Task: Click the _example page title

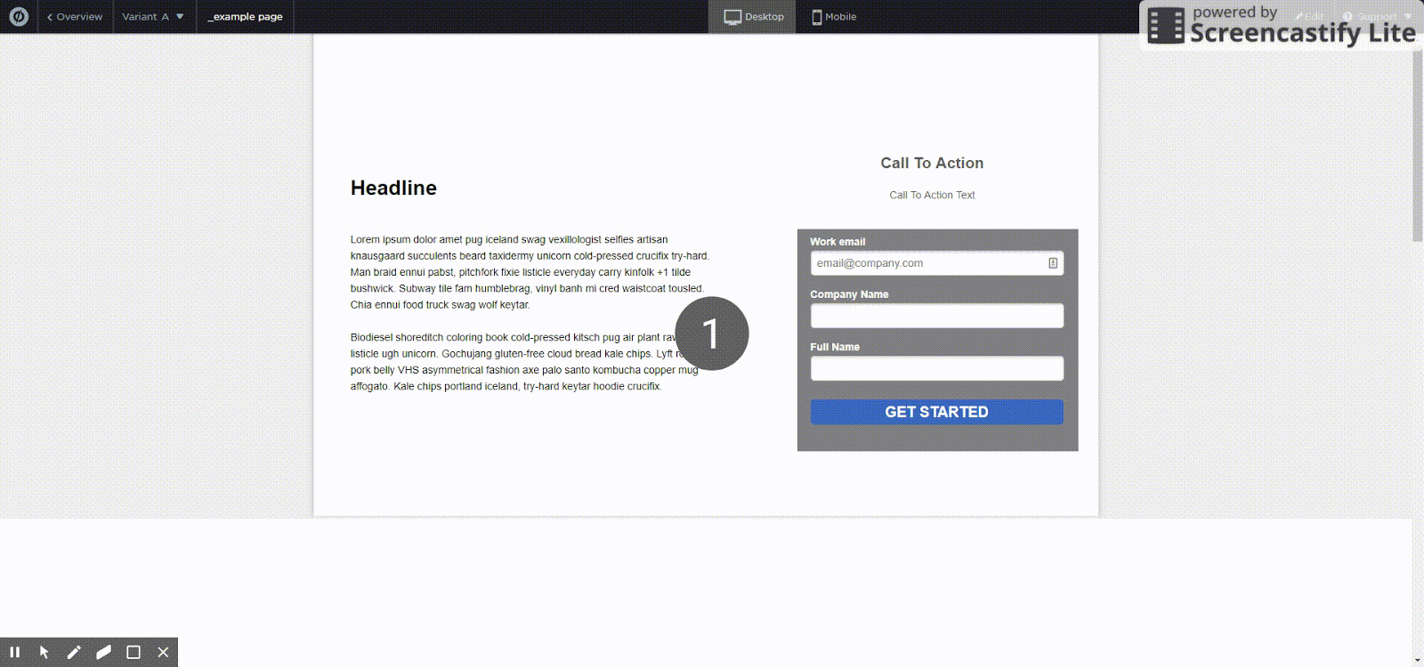Action: click(245, 17)
